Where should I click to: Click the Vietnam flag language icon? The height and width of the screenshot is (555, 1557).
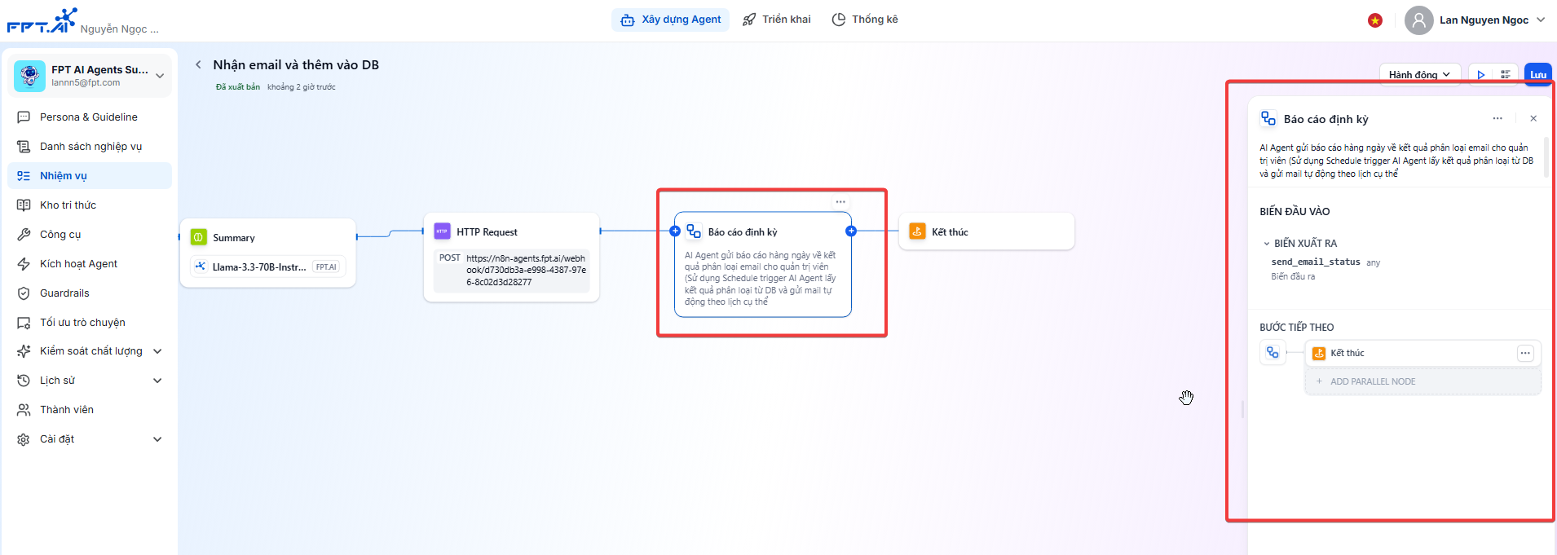tap(1375, 20)
